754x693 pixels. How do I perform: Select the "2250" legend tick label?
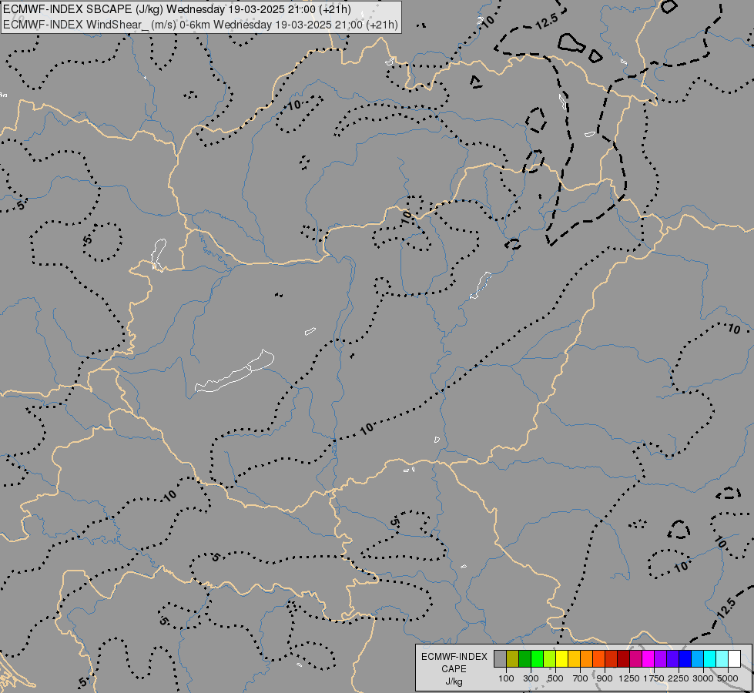tap(679, 678)
